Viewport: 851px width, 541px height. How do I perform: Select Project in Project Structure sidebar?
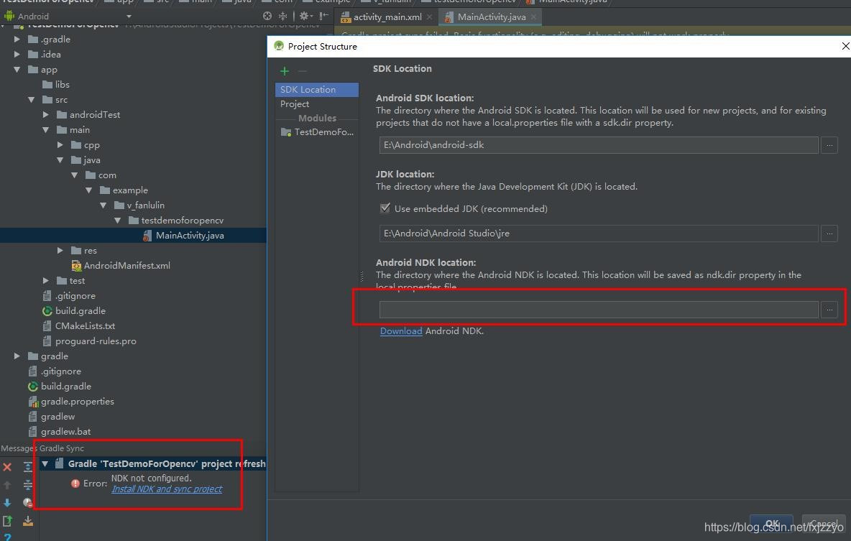click(295, 104)
